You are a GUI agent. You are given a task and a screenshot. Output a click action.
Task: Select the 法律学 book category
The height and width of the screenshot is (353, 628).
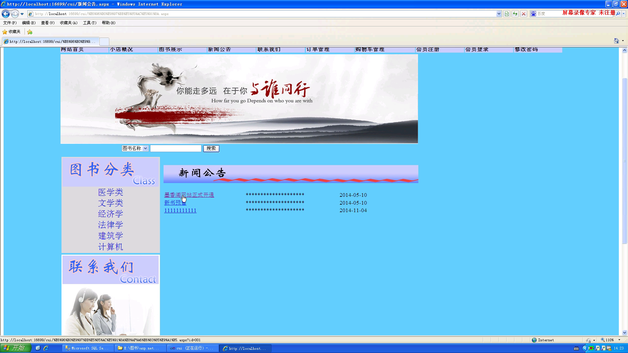[111, 225]
